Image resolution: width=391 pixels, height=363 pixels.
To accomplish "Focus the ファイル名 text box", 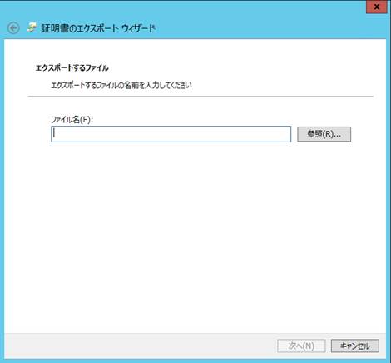I will [x=171, y=134].
